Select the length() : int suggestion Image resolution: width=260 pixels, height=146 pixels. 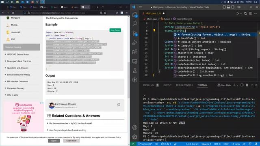pos(215,46)
